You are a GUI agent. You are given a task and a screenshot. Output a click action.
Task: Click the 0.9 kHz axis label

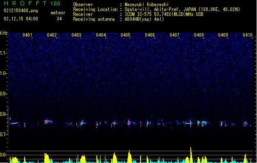(4, 94)
